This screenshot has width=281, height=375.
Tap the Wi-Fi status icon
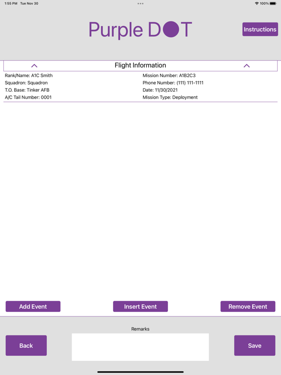[x=257, y=3]
